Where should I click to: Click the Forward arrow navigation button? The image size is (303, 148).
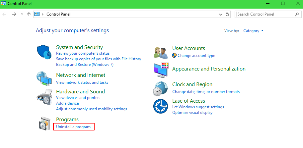pos(14,14)
